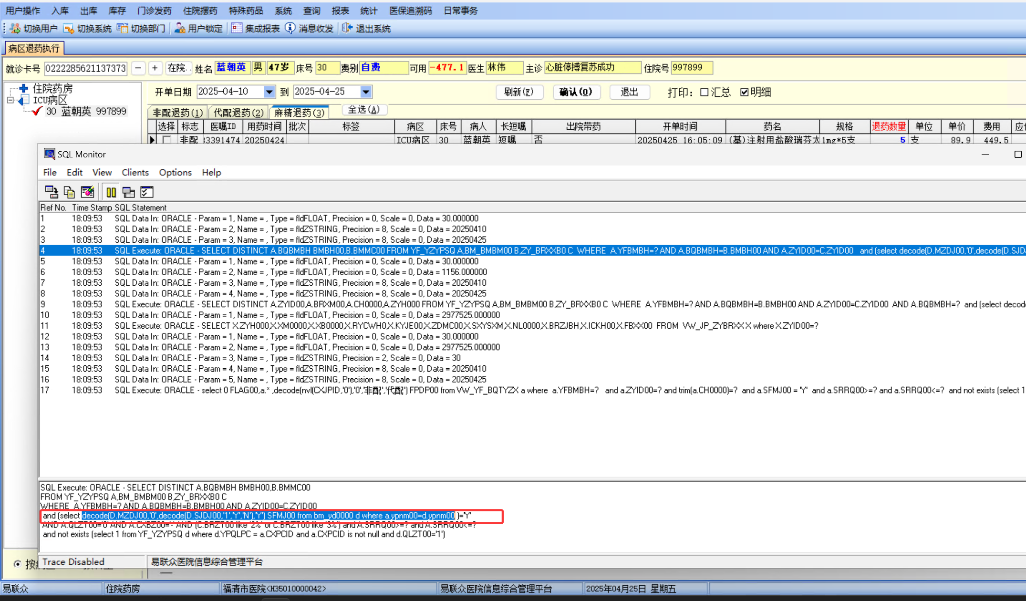Click the 刷新(F) button
This screenshot has height=601, width=1026.
pos(519,92)
